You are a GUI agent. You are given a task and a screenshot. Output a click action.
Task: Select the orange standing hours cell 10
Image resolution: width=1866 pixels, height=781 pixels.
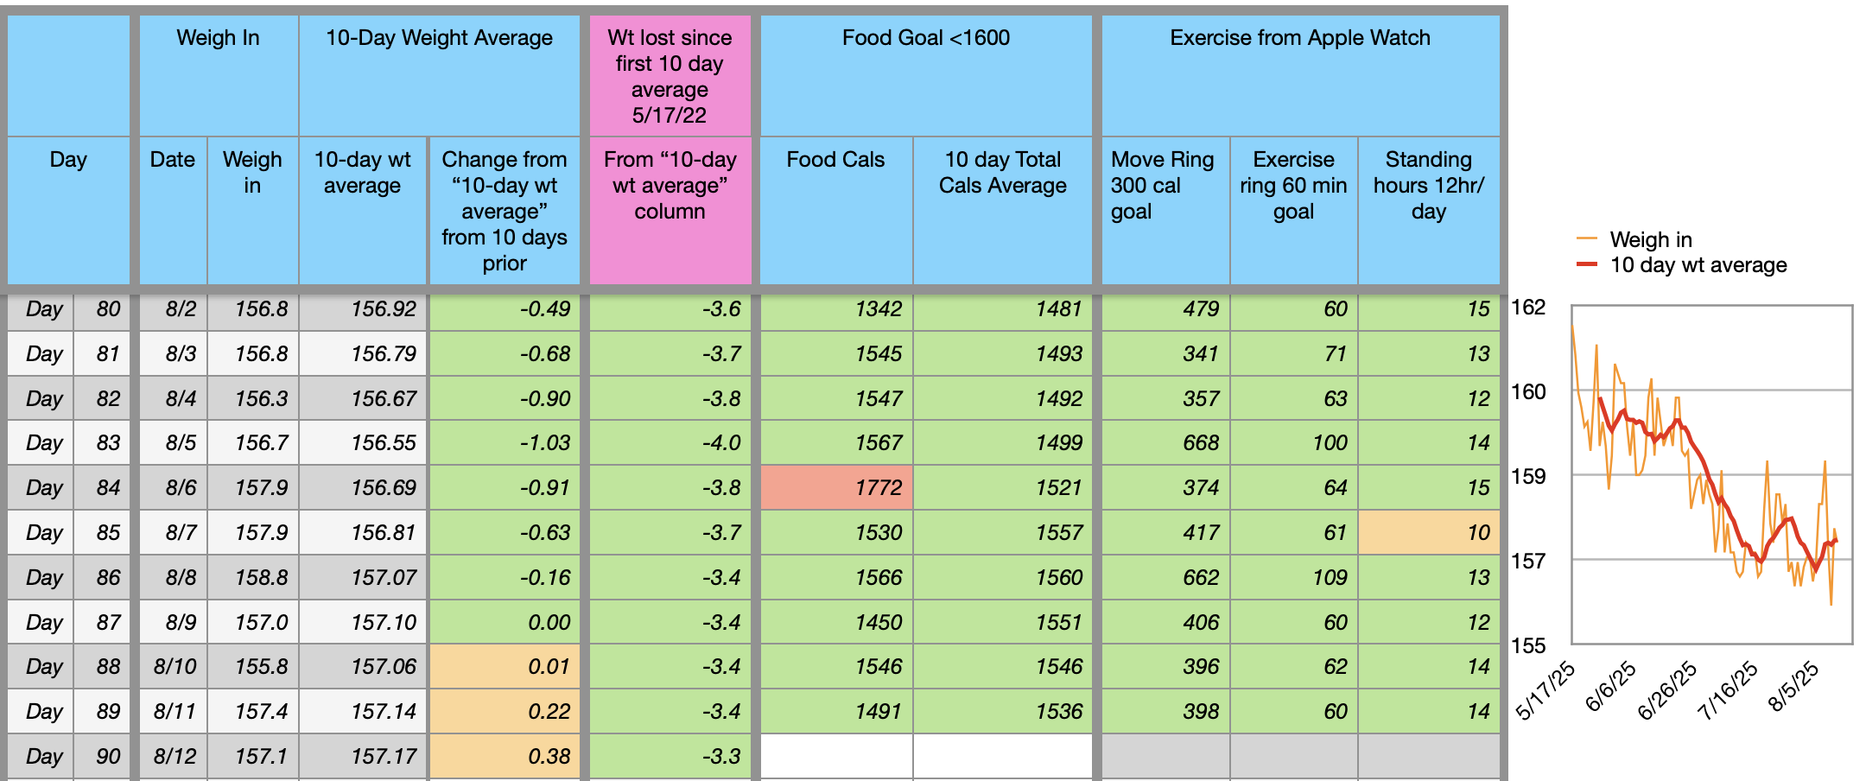[1429, 532]
